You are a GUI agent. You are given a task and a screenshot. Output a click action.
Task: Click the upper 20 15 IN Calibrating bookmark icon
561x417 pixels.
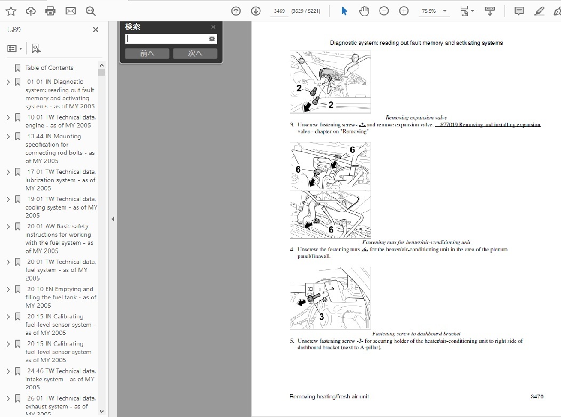point(18,317)
